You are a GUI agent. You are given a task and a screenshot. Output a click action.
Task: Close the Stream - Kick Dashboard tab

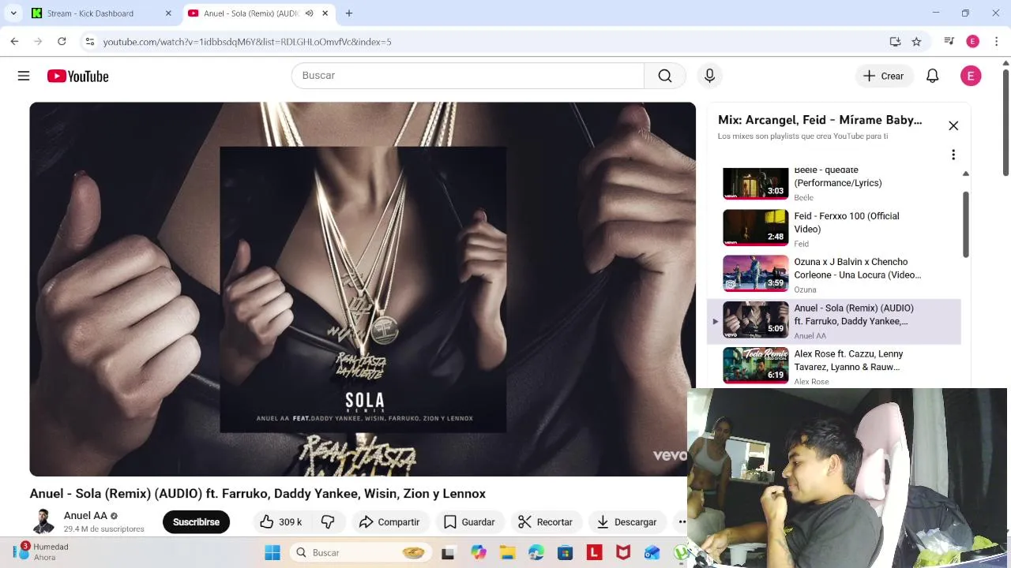pyautogui.click(x=168, y=13)
